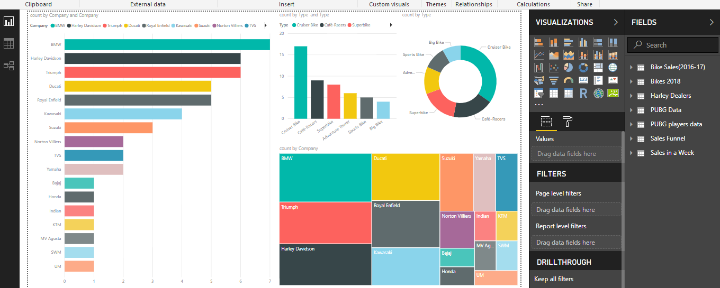720x288 pixels.
Task: Select the Multi-row card visualization
Action: click(x=598, y=80)
